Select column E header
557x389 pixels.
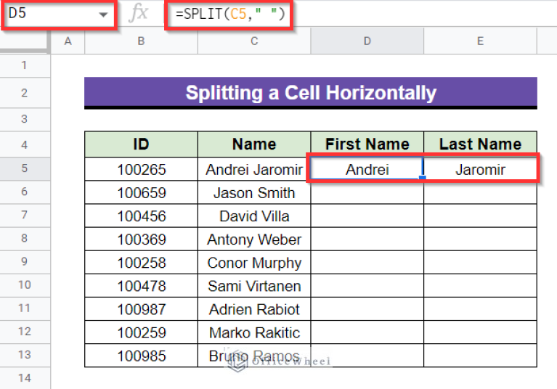pos(480,41)
